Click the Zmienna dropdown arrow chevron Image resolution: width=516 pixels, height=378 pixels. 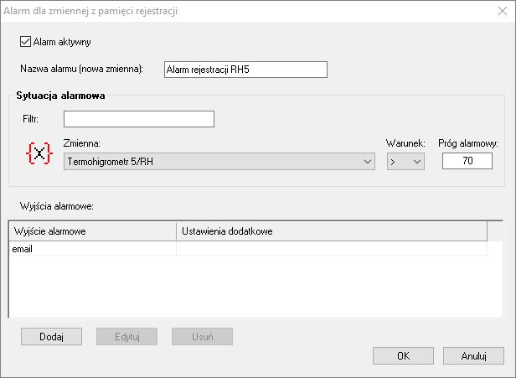pyautogui.click(x=368, y=162)
